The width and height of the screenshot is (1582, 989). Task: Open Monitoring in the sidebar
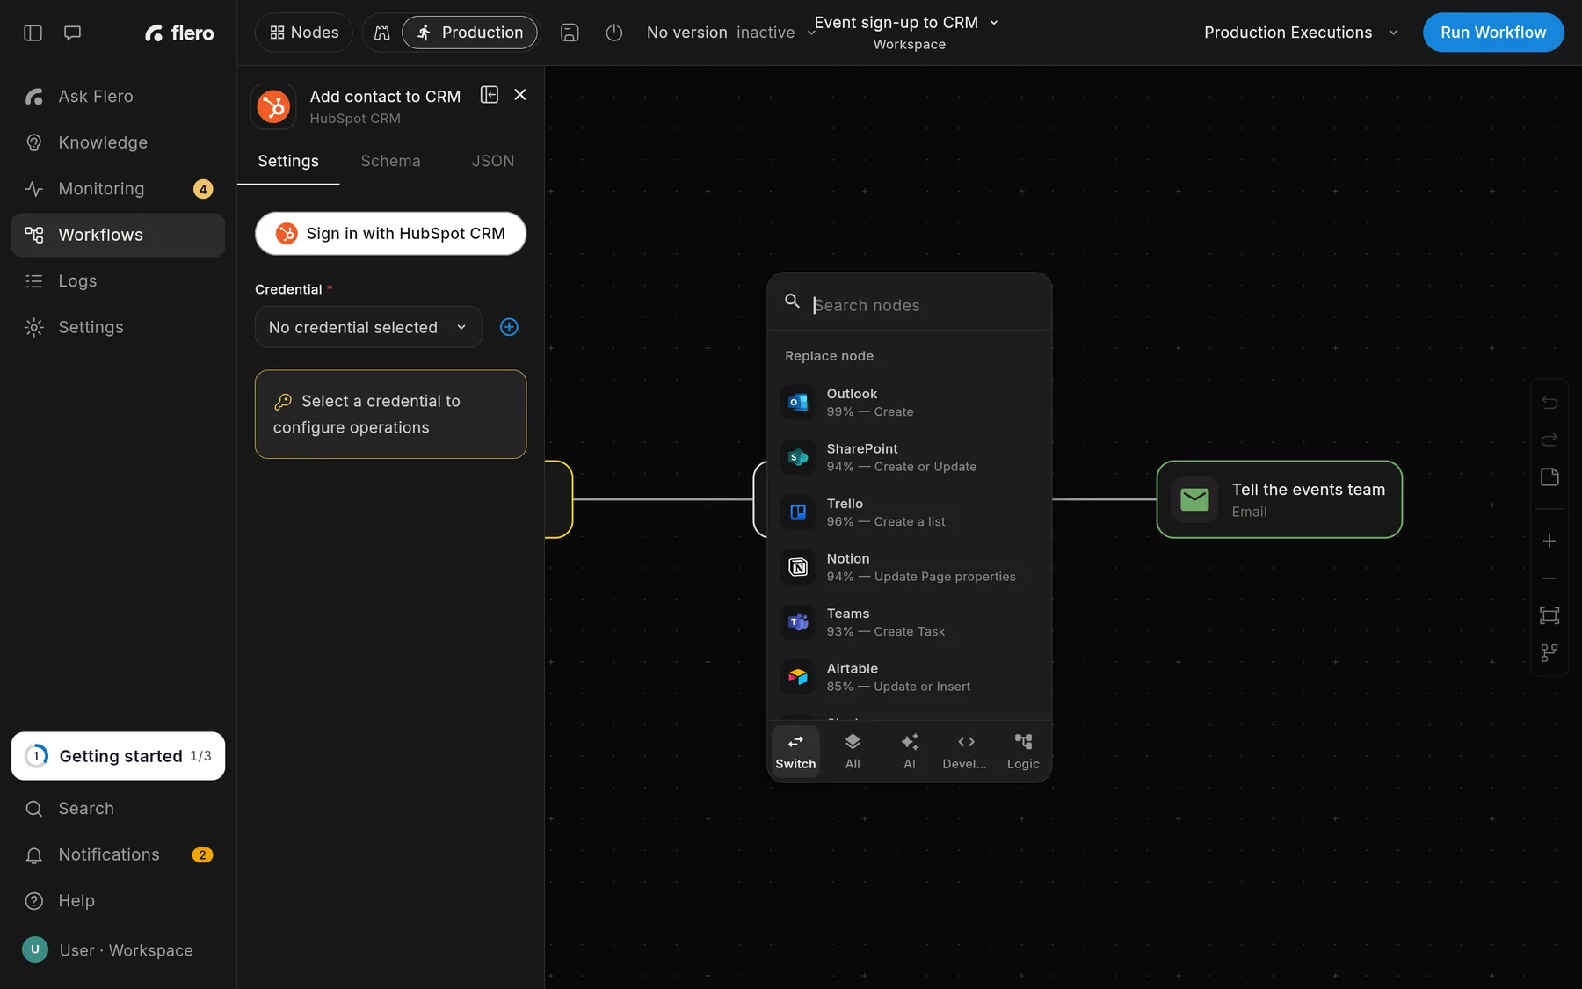click(x=118, y=189)
